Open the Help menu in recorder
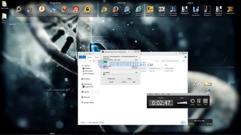The height and width of the screenshot is (135, 241). [x=168, y=94]
